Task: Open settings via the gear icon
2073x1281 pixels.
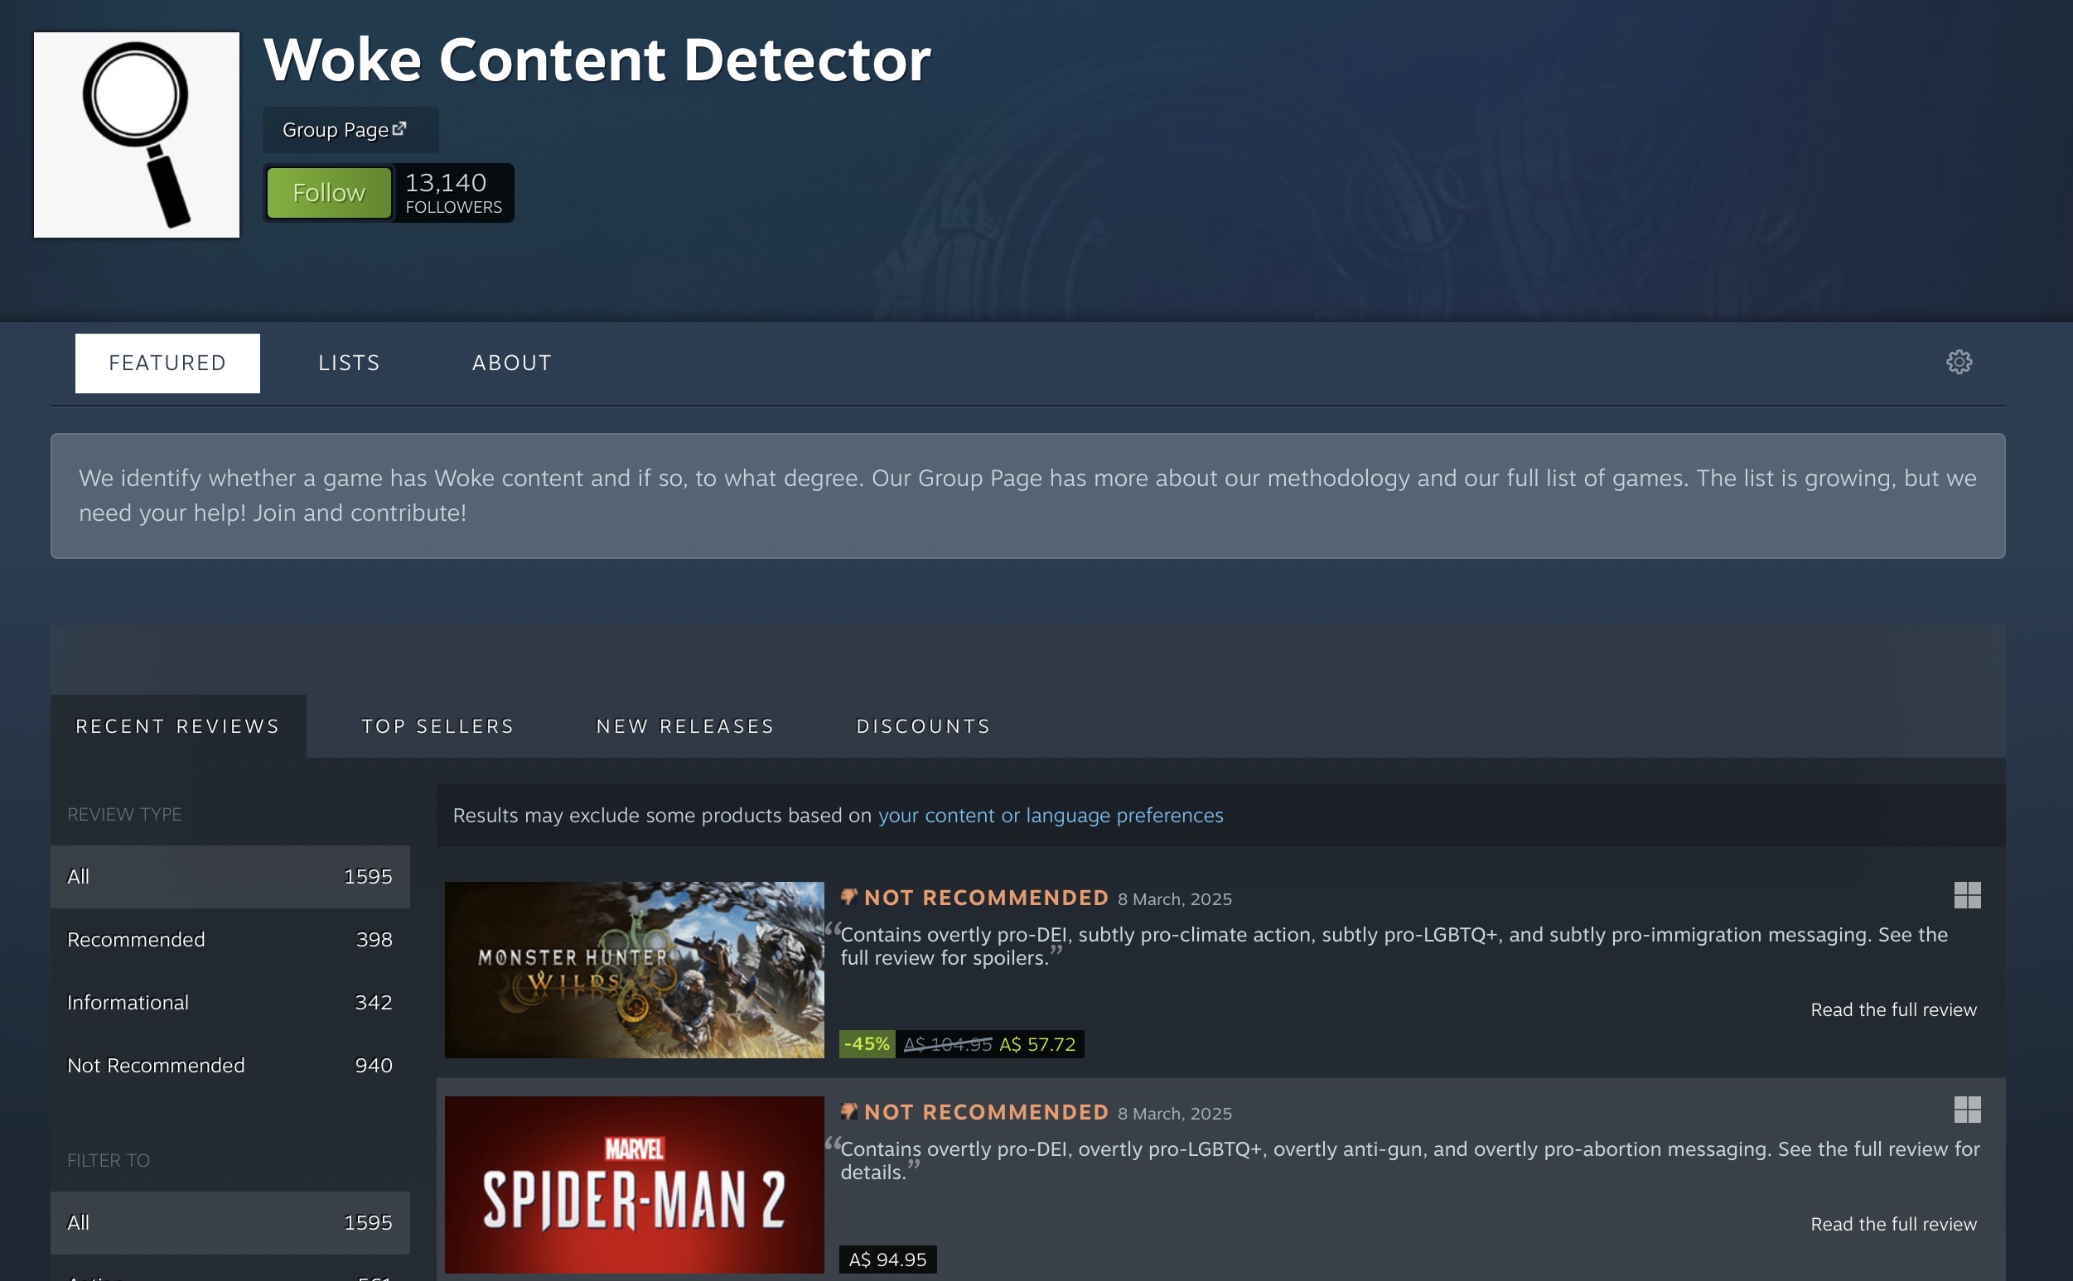Action: point(1959,362)
